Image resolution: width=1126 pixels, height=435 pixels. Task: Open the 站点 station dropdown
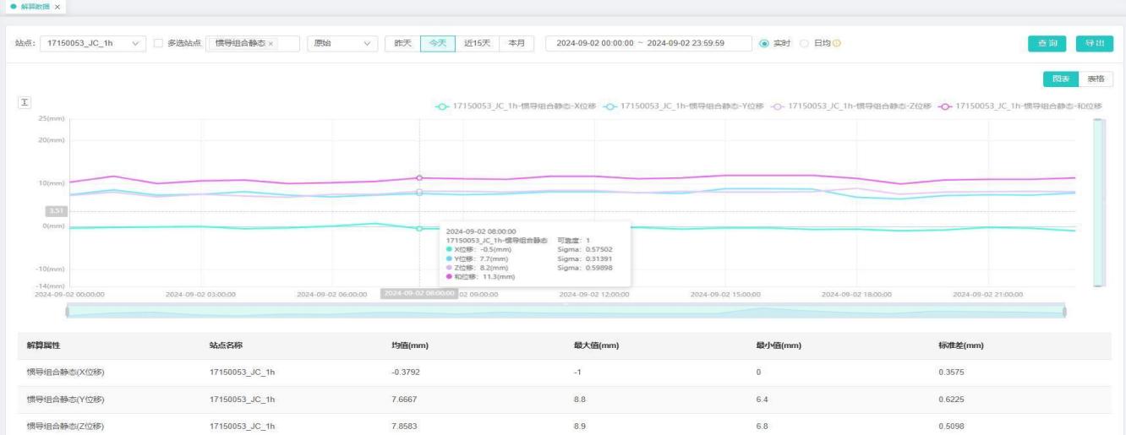(x=93, y=43)
